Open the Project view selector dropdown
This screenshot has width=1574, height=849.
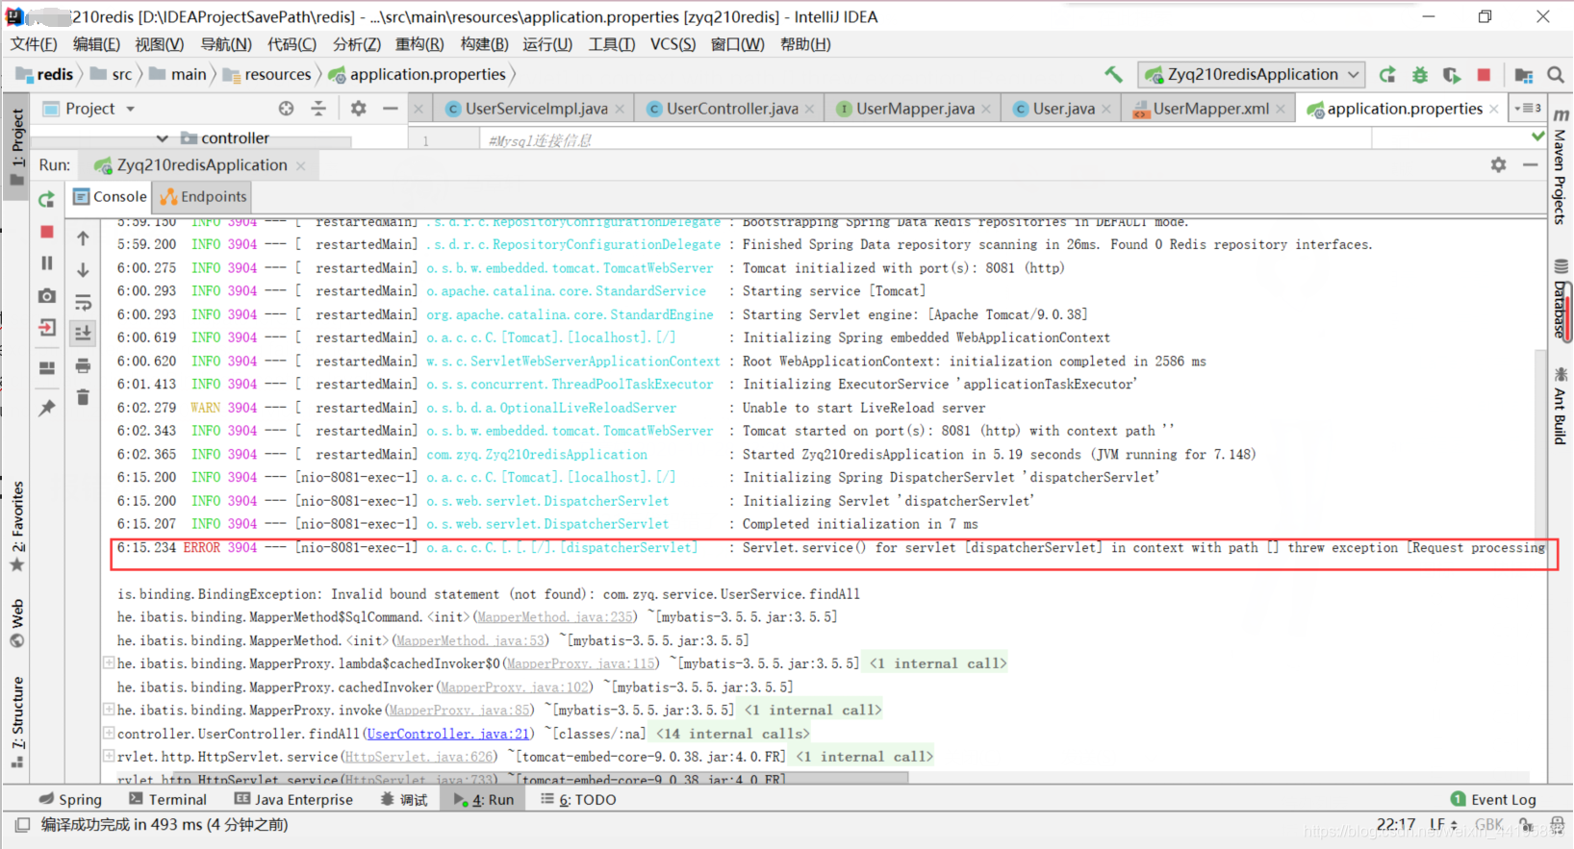130,109
